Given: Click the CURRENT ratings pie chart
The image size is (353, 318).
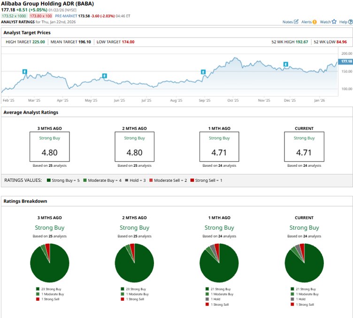Looking at the screenshot, I should point(304,263).
